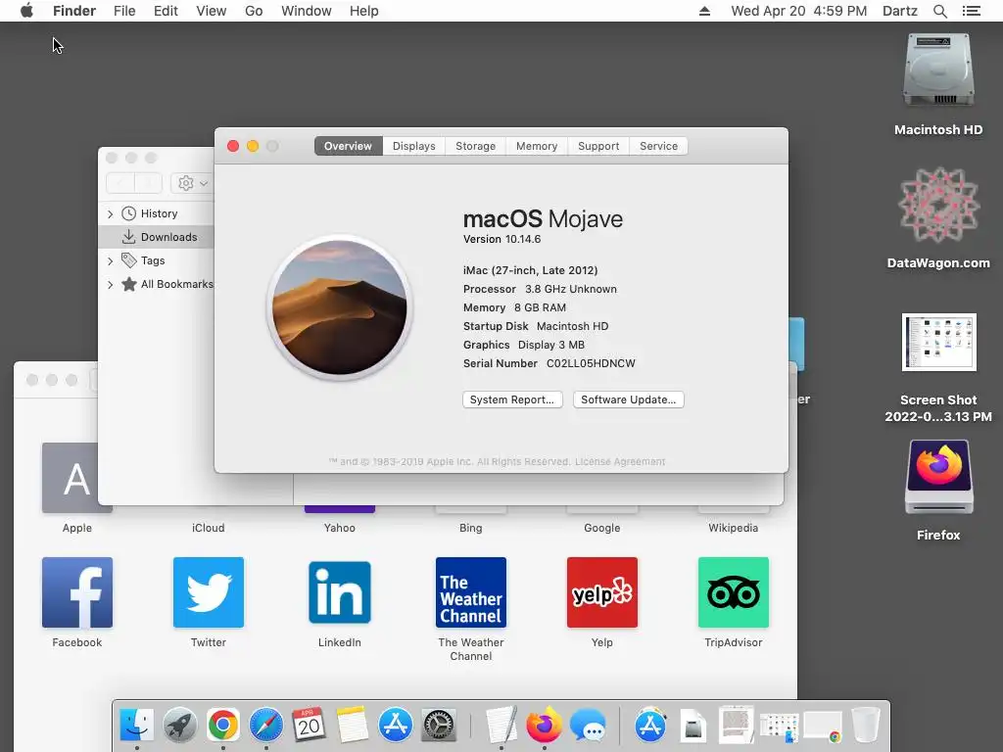Expand All Bookmarks in the sidebar
The height and width of the screenshot is (752, 1003).
pos(110,285)
